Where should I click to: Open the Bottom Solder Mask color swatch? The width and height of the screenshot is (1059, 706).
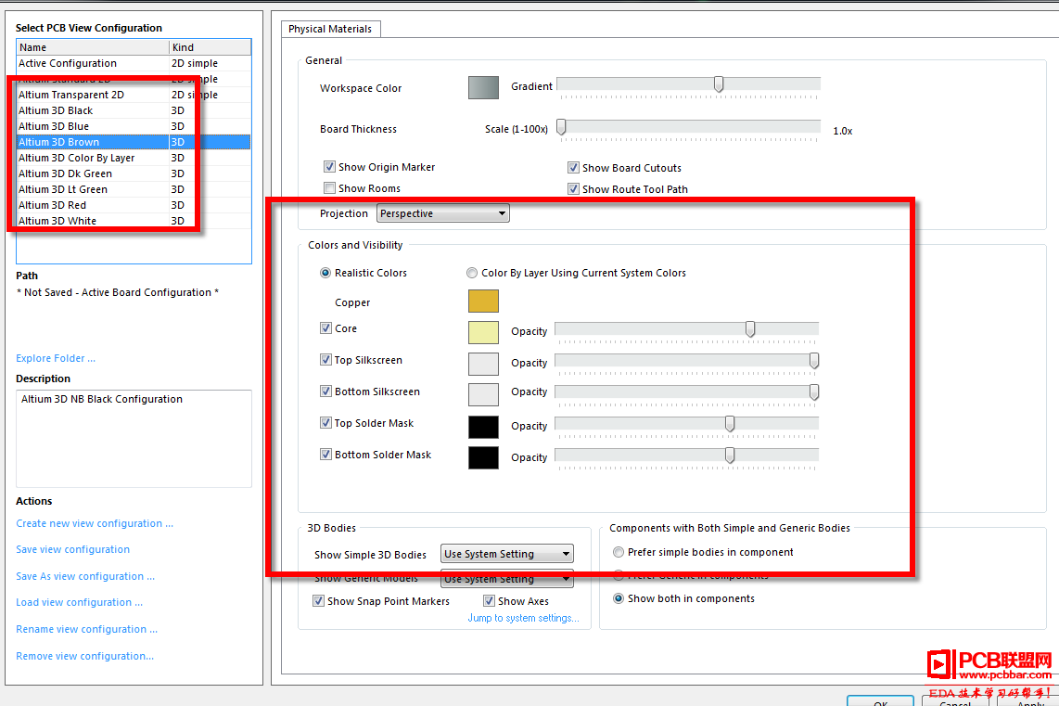coord(483,458)
